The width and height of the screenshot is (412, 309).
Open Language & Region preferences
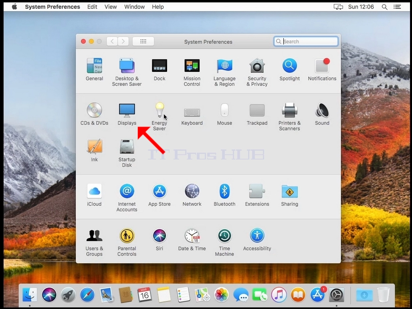click(225, 72)
